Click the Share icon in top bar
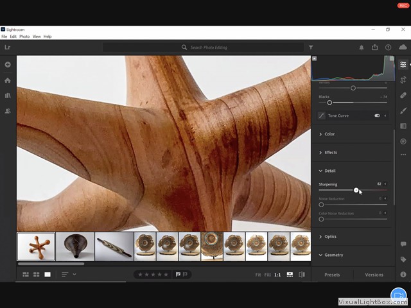The image size is (411, 308). tap(374, 47)
